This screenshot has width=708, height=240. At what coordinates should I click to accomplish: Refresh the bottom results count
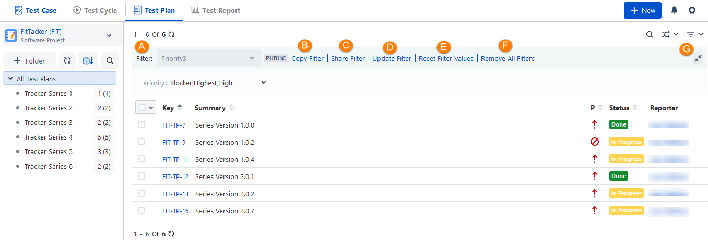tap(171, 234)
